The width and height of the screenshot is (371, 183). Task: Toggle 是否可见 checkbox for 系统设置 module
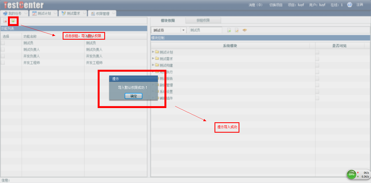(x=317, y=91)
